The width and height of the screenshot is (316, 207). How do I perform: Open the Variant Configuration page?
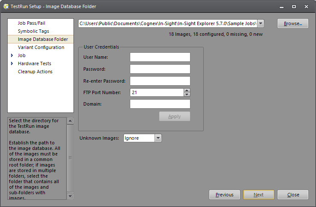click(x=41, y=47)
